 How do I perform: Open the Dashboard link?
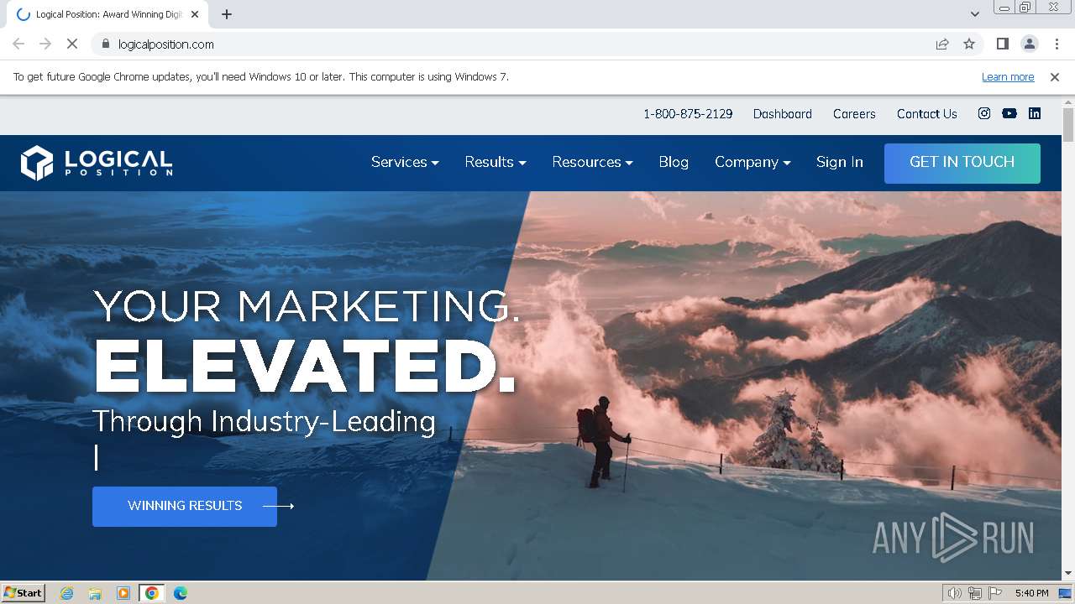[783, 113]
